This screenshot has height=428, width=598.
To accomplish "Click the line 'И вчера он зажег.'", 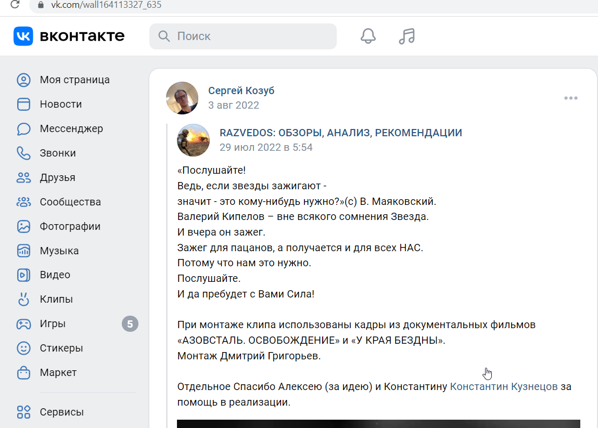I will pyautogui.click(x=221, y=232).
